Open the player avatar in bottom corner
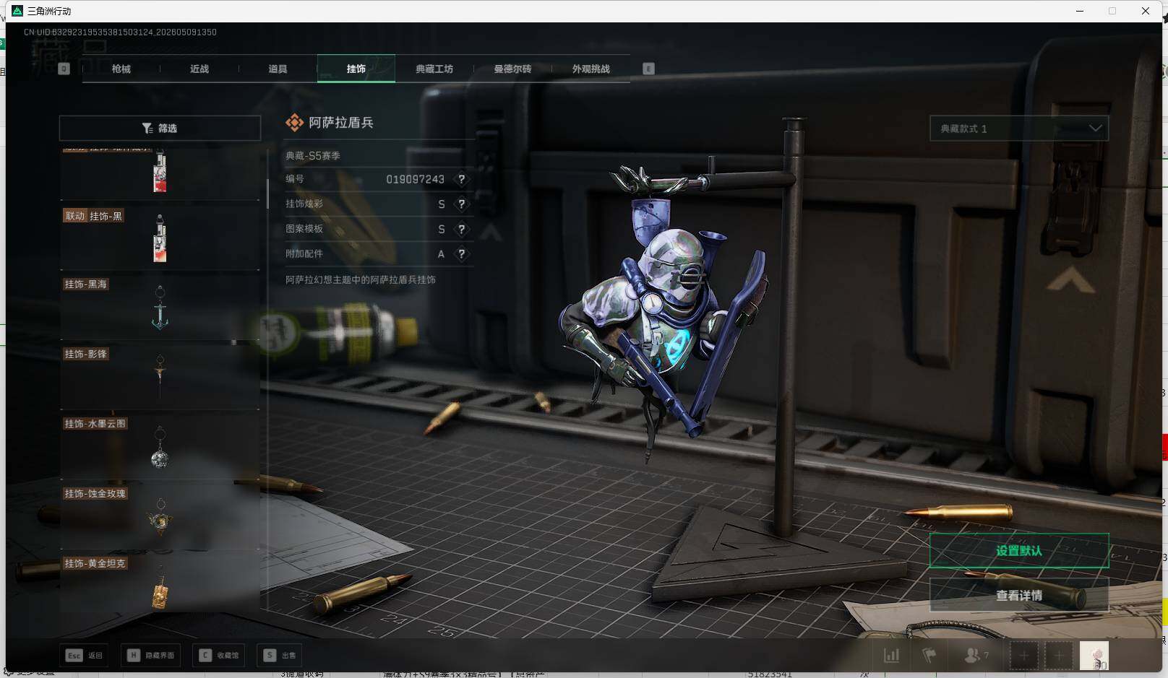The width and height of the screenshot is (1168, 678). (x=1094, y=656)
